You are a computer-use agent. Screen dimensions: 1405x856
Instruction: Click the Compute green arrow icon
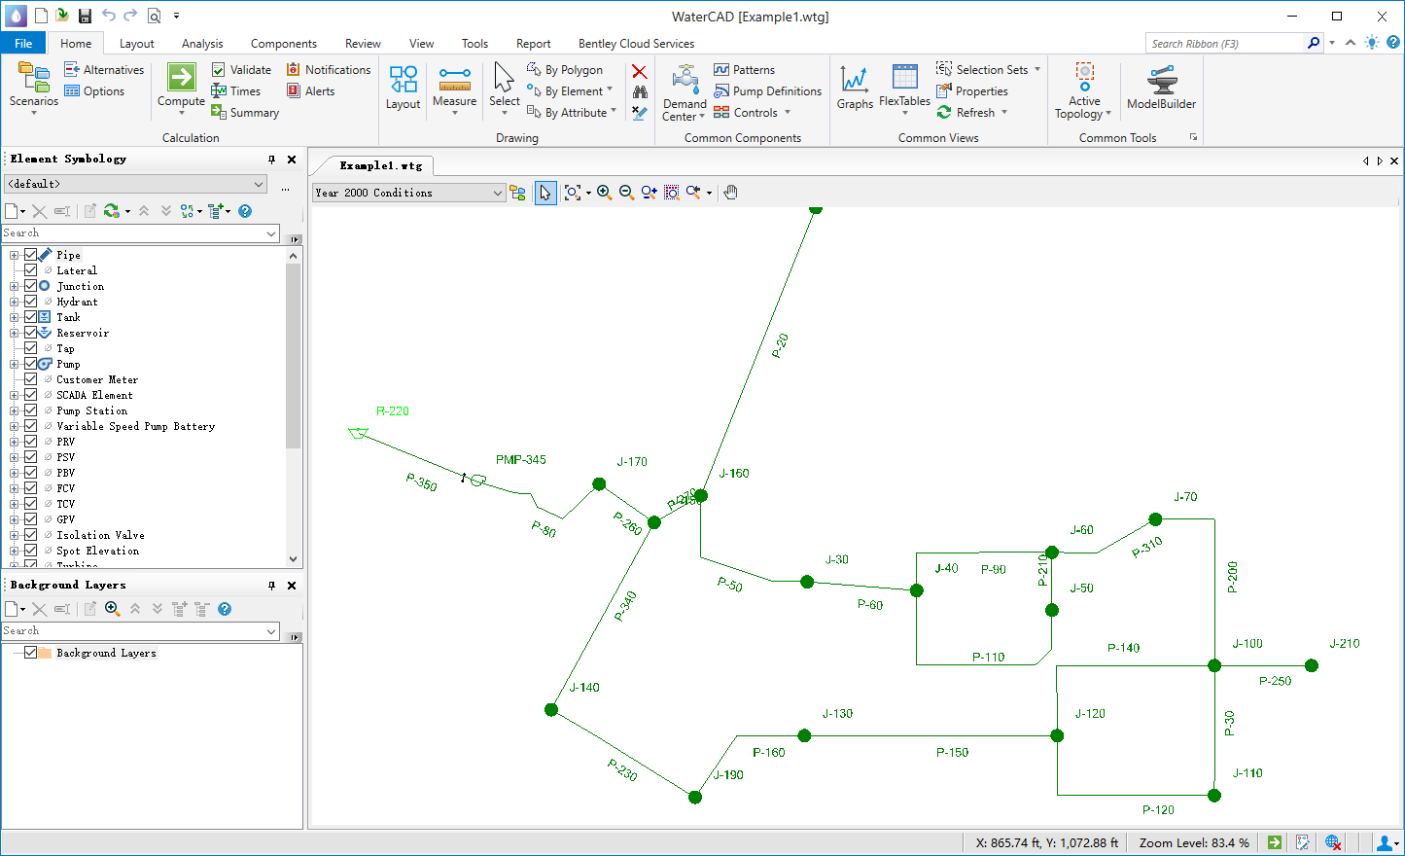coord(181,77)
